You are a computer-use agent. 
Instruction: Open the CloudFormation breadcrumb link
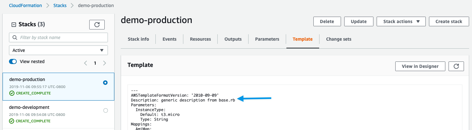point(25,5)
